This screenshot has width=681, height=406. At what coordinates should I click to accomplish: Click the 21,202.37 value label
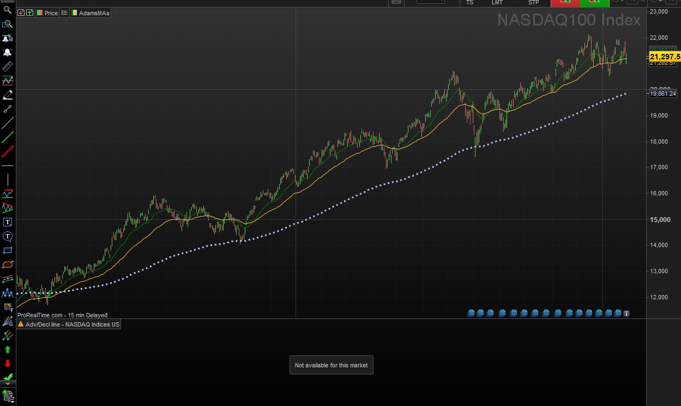click(x=663, y=63)
